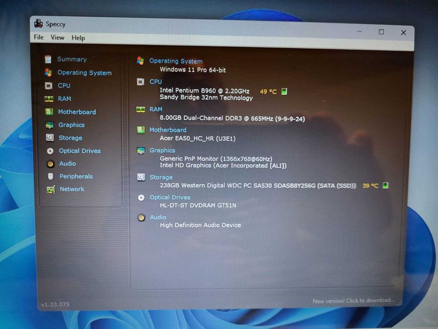Click '8.00GB Dual-Channel DDR3' RAM text
Screen dimensions: 438x329
(x=232, y=118)
